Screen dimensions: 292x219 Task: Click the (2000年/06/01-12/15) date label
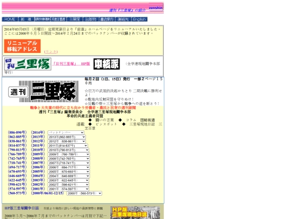tap(47, 193)
